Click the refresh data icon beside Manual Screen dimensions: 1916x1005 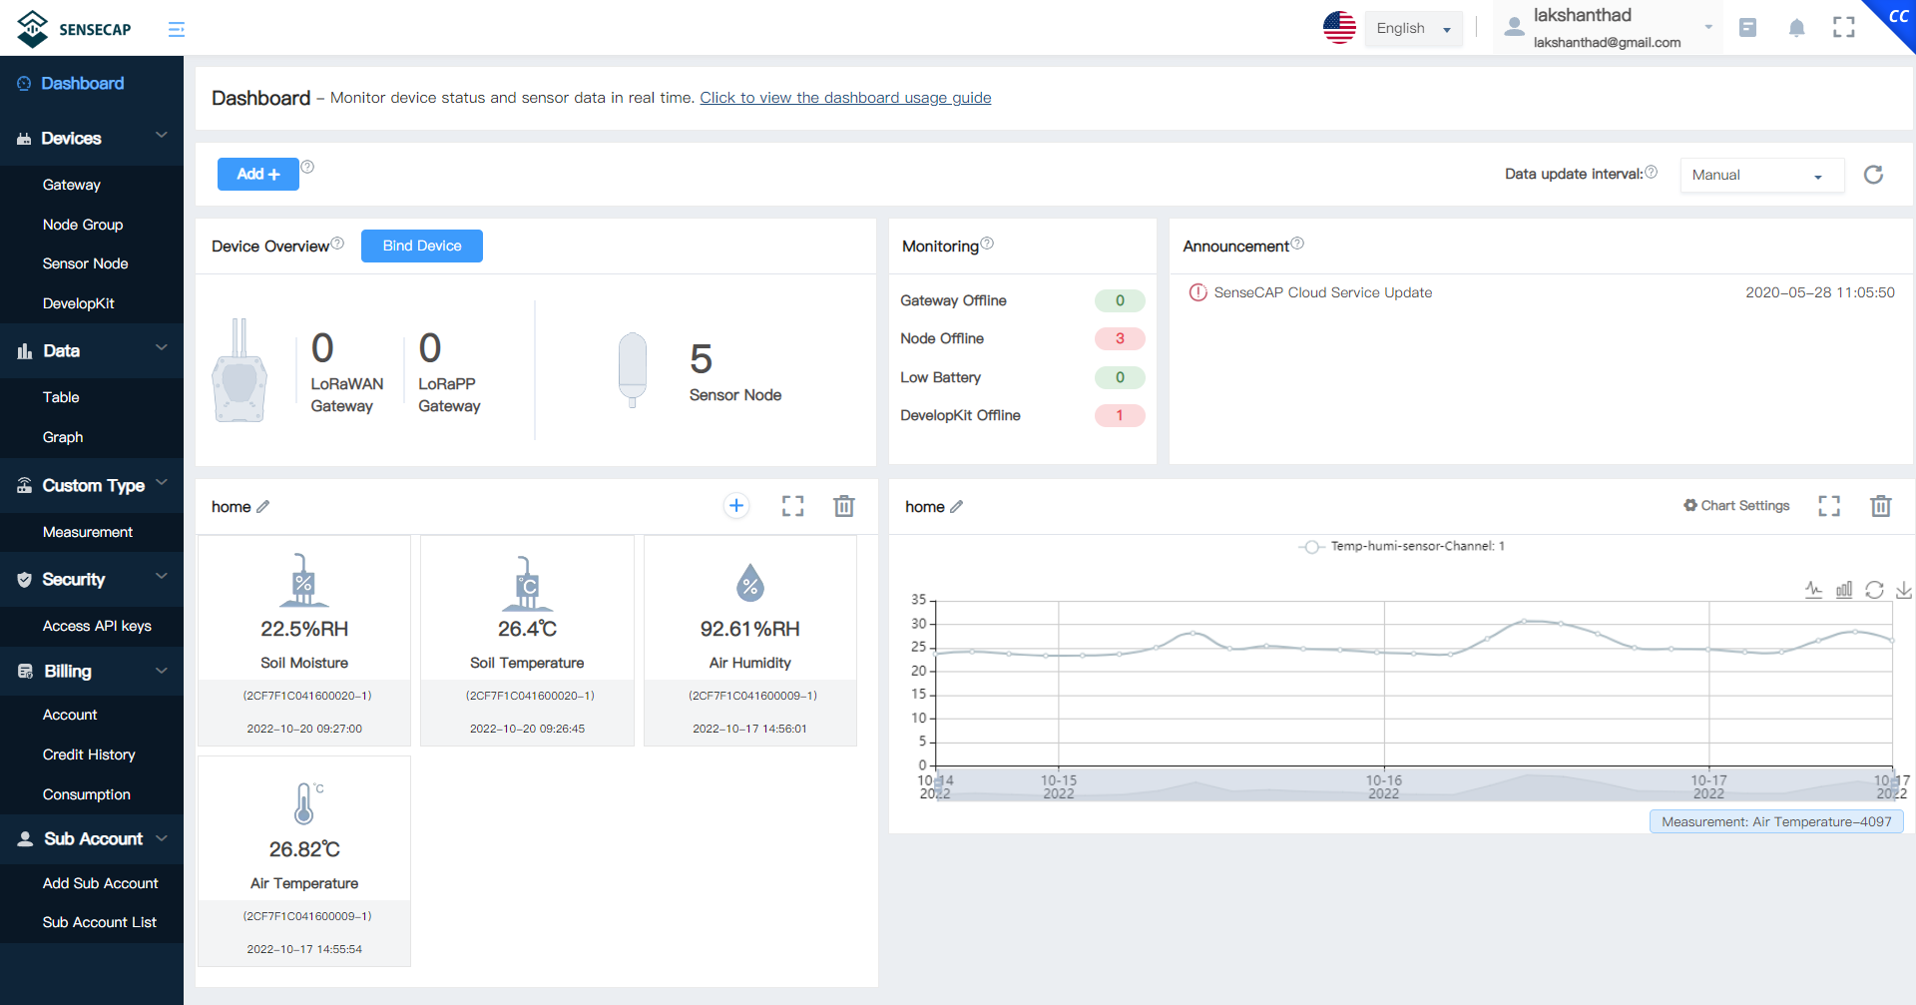coord(1873,175)
